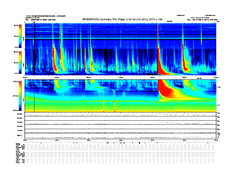The width and height of the screenshot is (233, 180).
Task: Click the 30.00 label on RAD1 color scale
Action: pos(16,63)
